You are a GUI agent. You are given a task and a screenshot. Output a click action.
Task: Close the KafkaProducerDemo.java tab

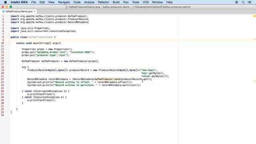[x=34, y=12]
